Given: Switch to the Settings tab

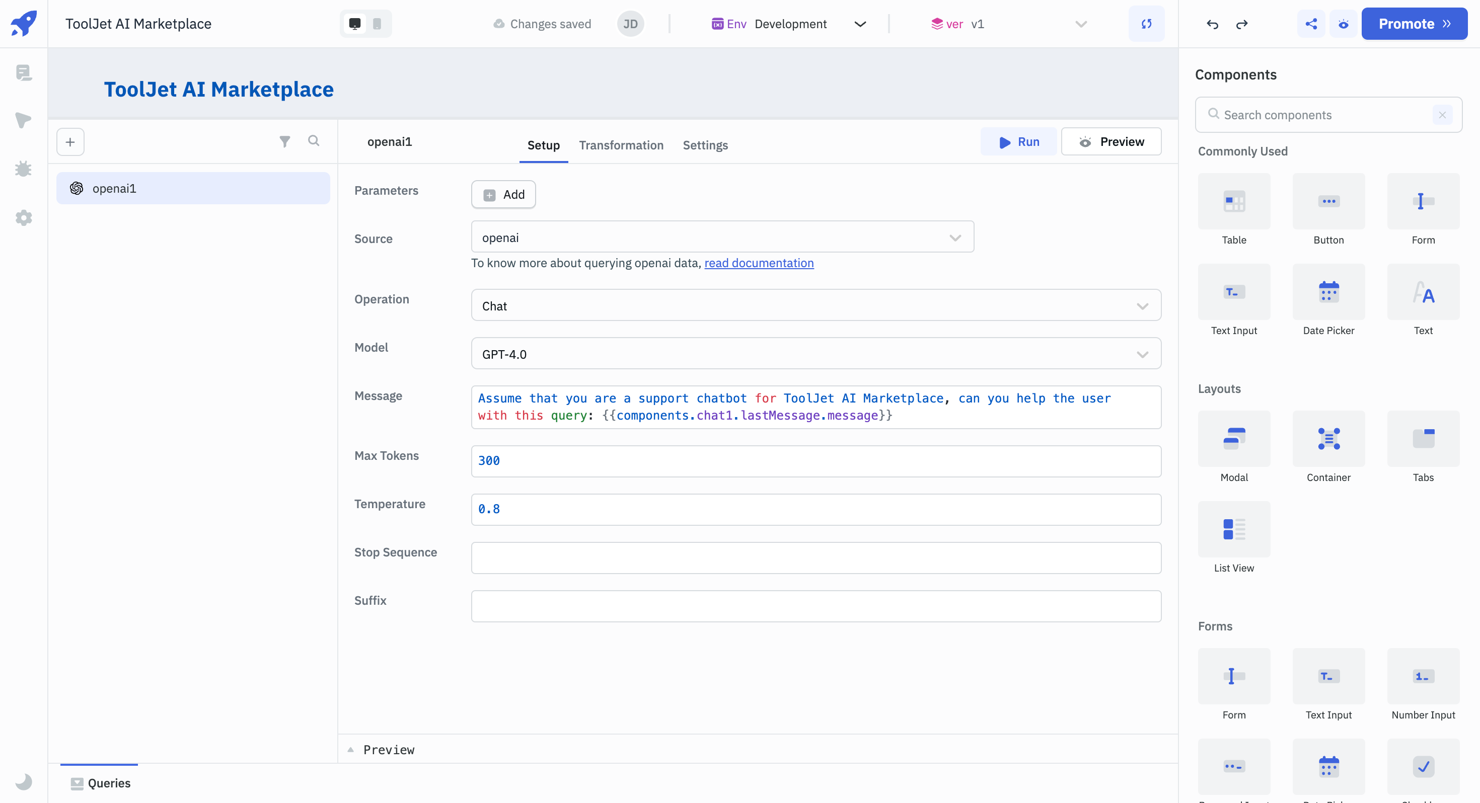Looking at the screenshot, I should [x=705, y=144].
